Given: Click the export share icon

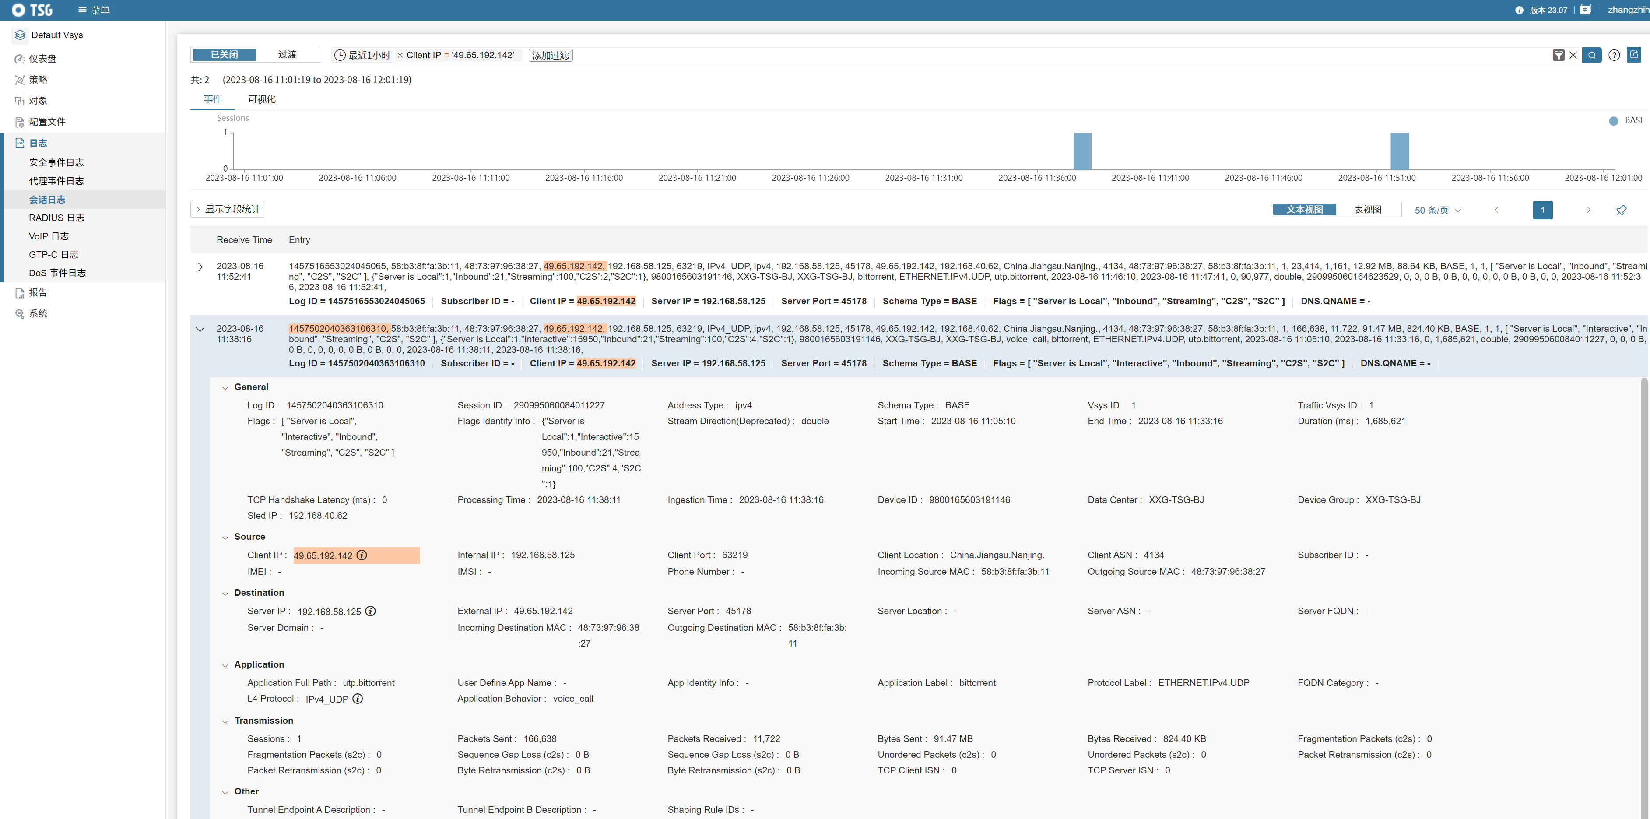Looking at the screenshot, I should 1634,54.
